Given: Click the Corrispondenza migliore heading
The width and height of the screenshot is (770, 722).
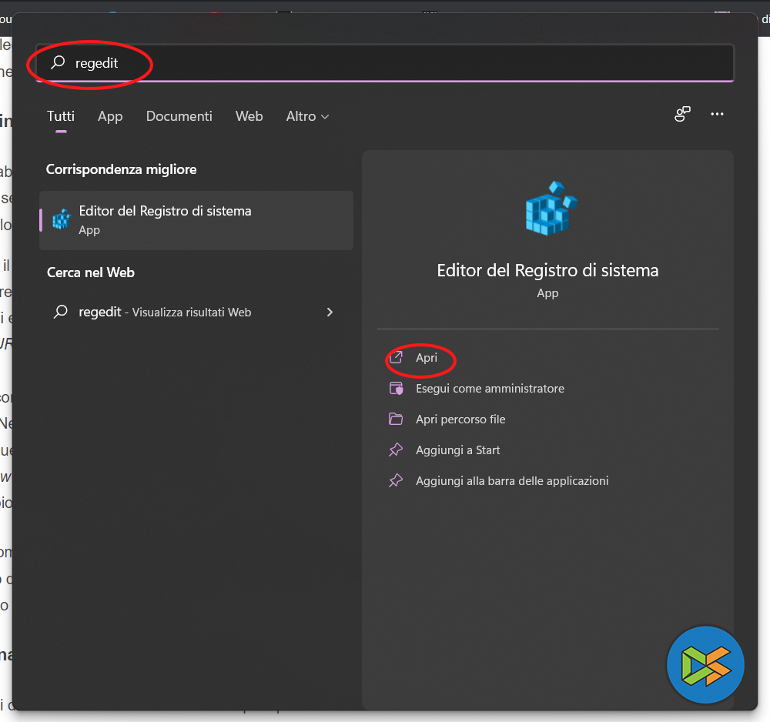Looking at the screenshot, I should click(122, 169).
